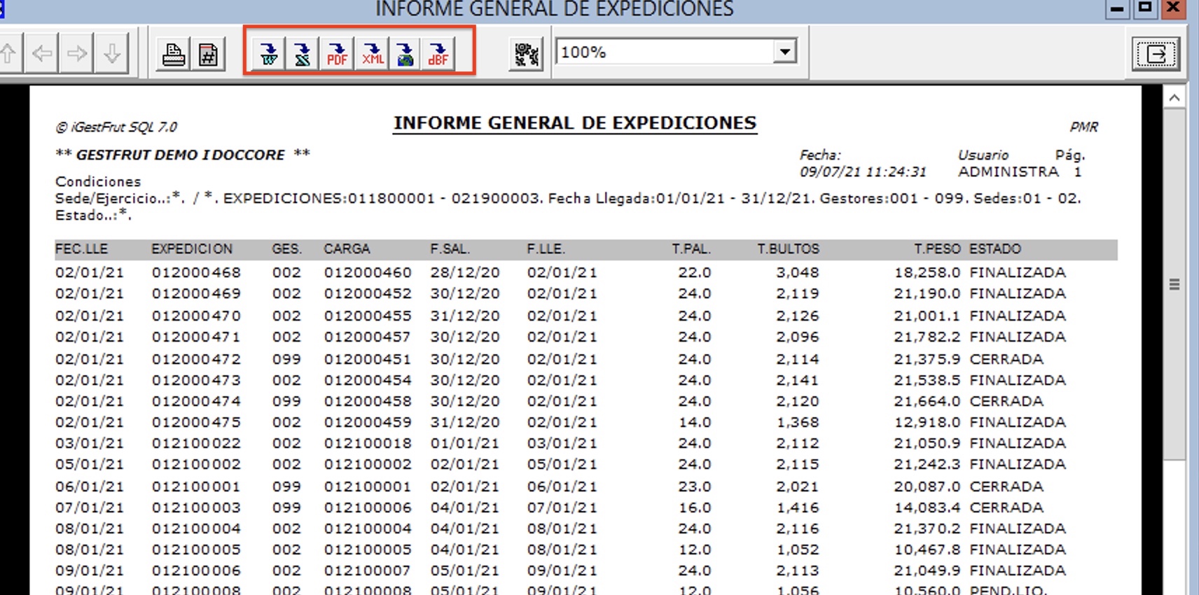This screenshot has height=595, width=1199.
Task: Jump to the last page with down arrow
Action: (112, 53)
